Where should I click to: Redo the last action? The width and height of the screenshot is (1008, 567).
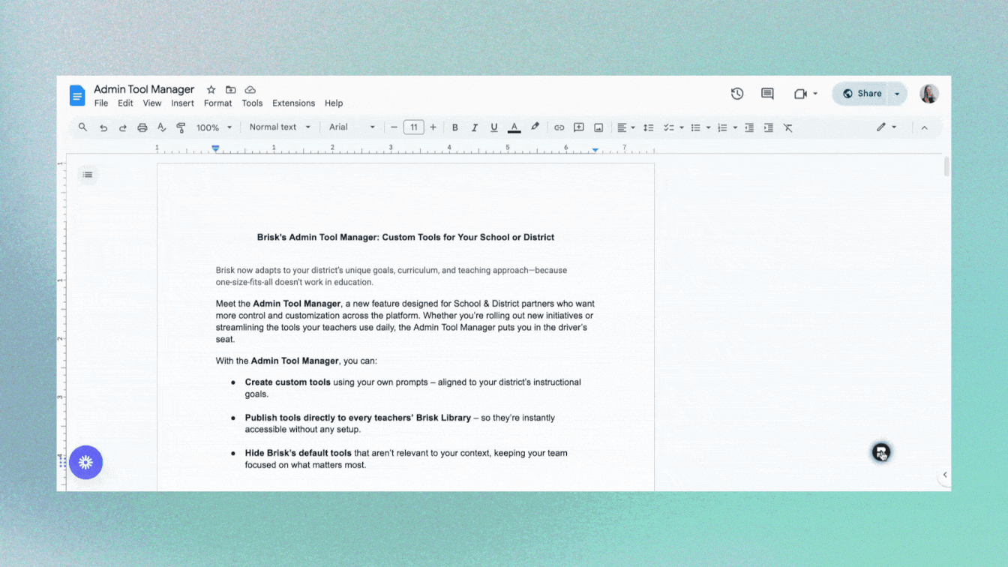coord(123,127)
